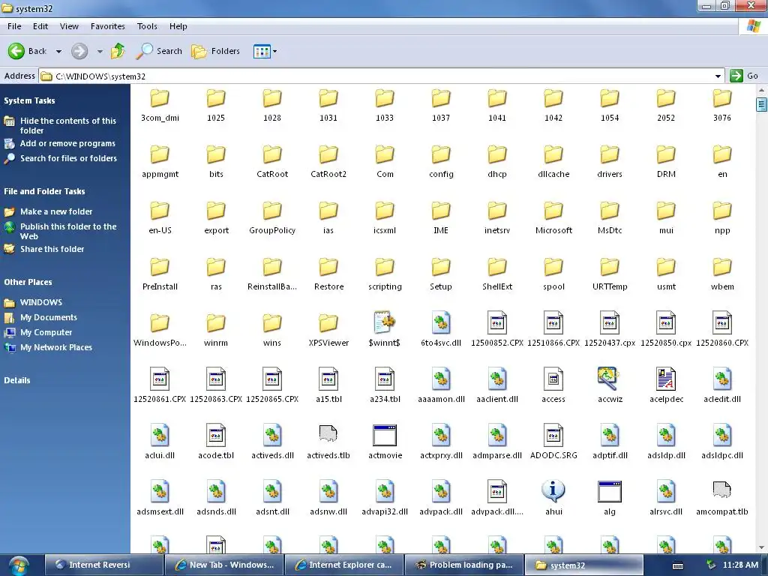Go to My Computer in Other Places
This screenshot has height=576, width=768.
click(x=46, y=332)
